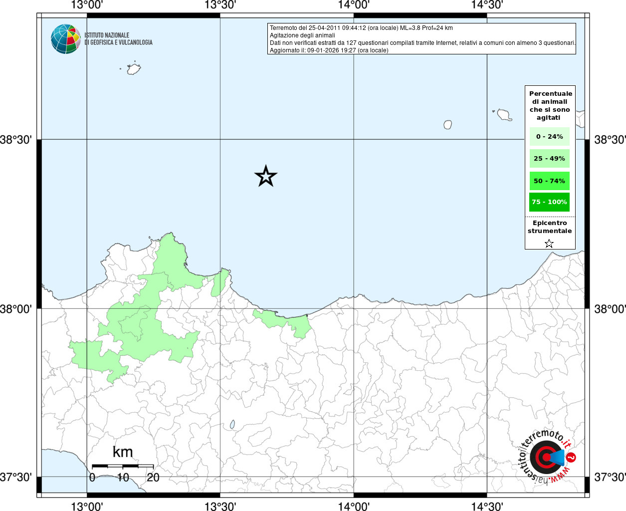
Task: Click the shaded island nearest the legend box
Action: pos(505,115)
